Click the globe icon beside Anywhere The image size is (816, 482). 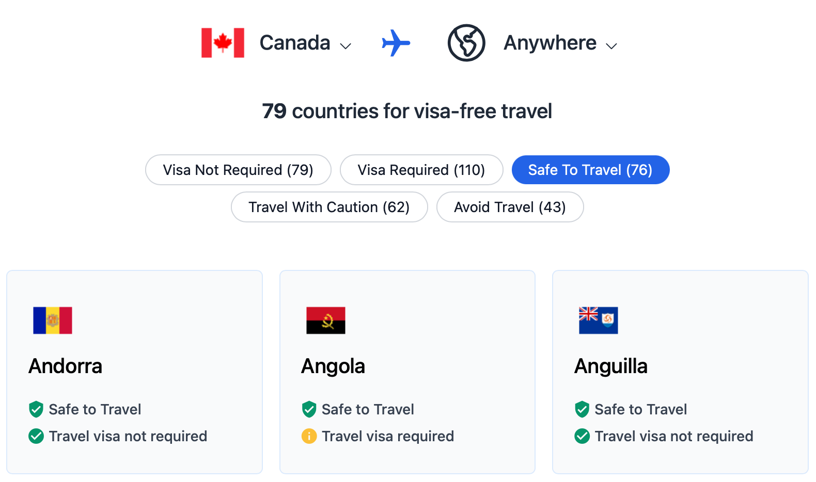466,43
